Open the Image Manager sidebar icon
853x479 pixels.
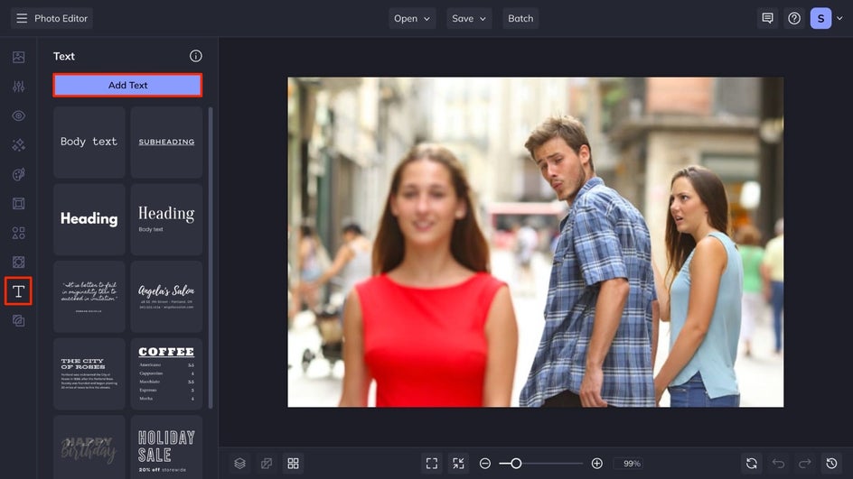click(x=18, y=57)
